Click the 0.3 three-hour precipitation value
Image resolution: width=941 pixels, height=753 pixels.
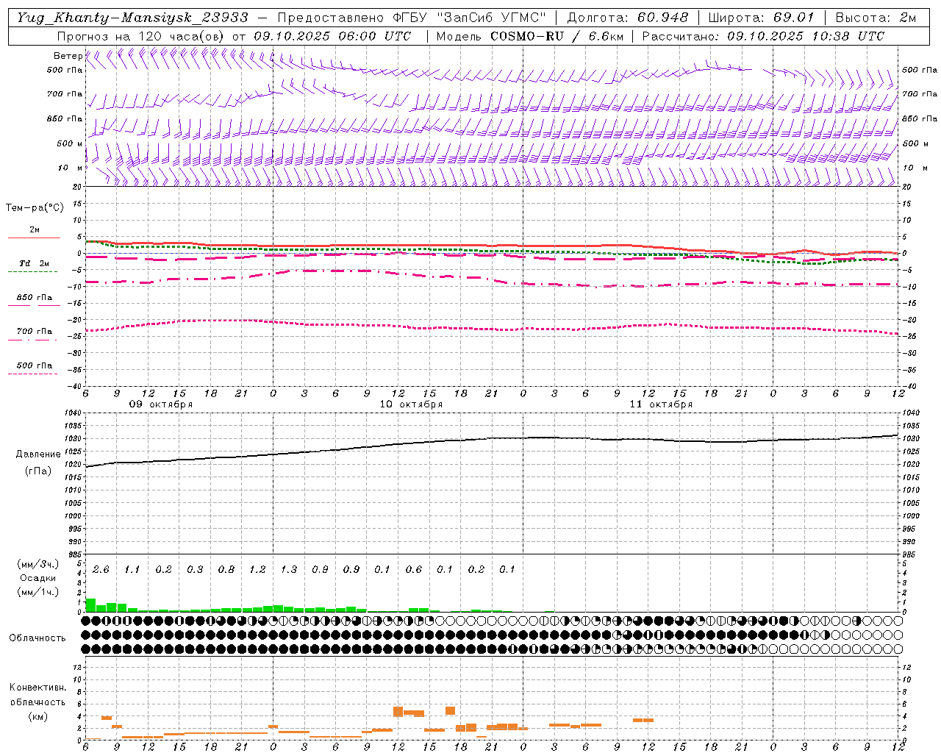(195, 570)
